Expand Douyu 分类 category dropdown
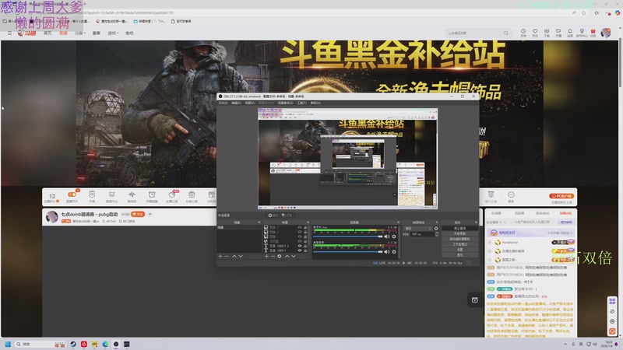The image size is (623, 350). click(80, 33)
